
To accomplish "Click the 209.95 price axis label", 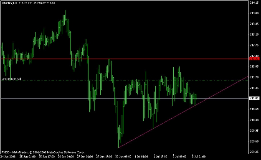I will (x=254, y=130).
